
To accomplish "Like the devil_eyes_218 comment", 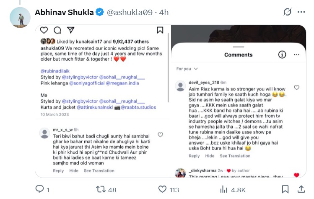I will (x=296, y=88).
